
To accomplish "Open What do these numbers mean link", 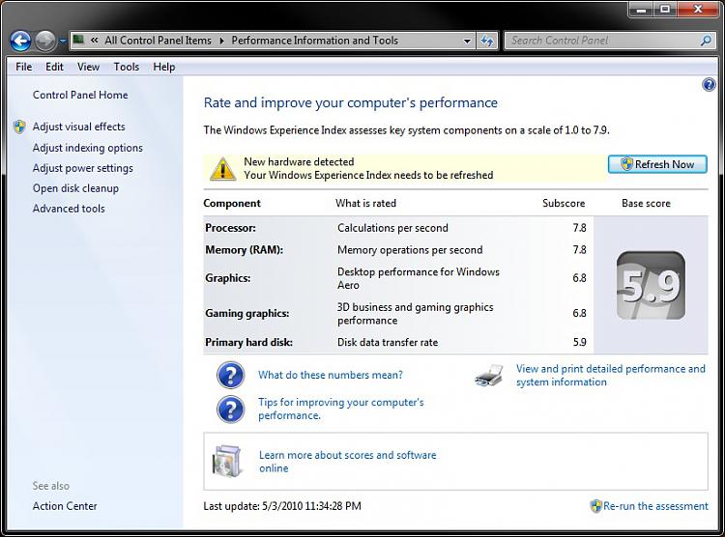I will click(x=331, y=375).
